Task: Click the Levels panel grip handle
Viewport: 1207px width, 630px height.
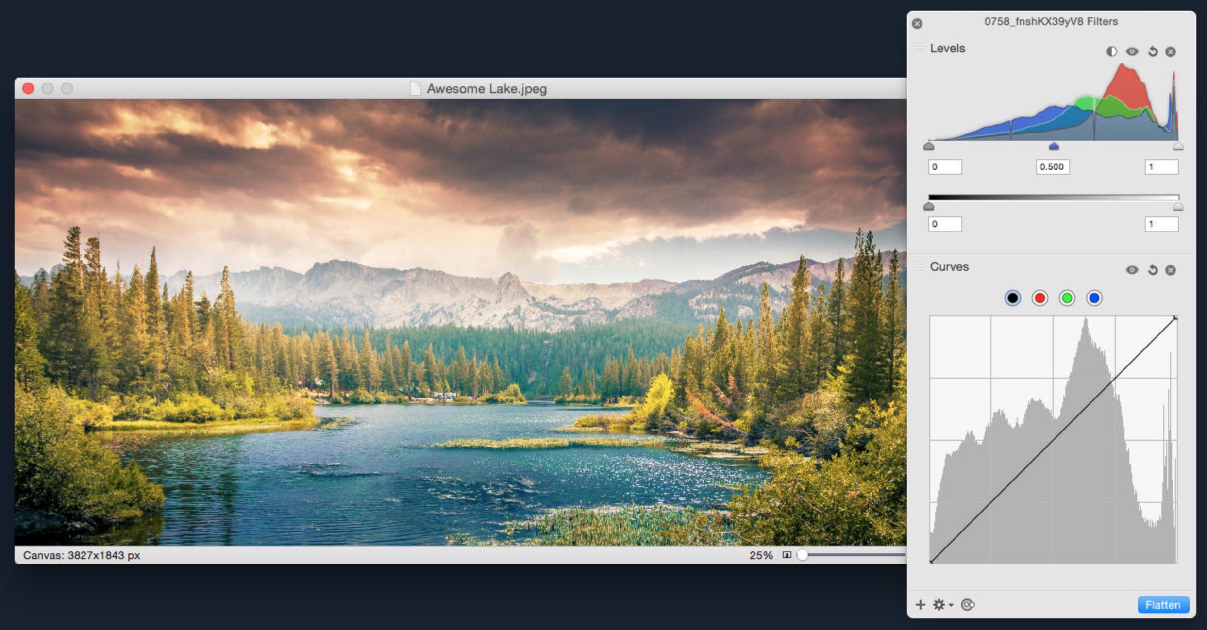Action: pyautogui.click(x=919, y=48)
